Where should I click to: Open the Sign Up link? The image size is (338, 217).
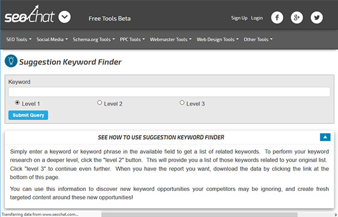coord(239,18)
